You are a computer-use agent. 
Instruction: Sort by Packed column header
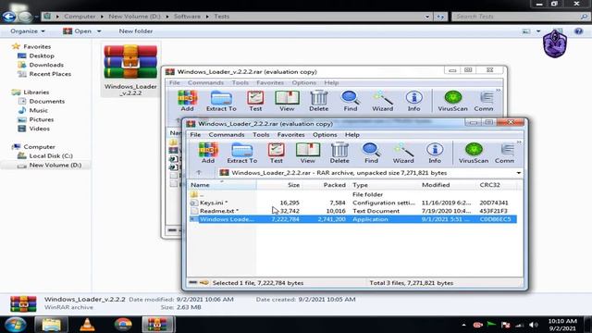point(326,185)
